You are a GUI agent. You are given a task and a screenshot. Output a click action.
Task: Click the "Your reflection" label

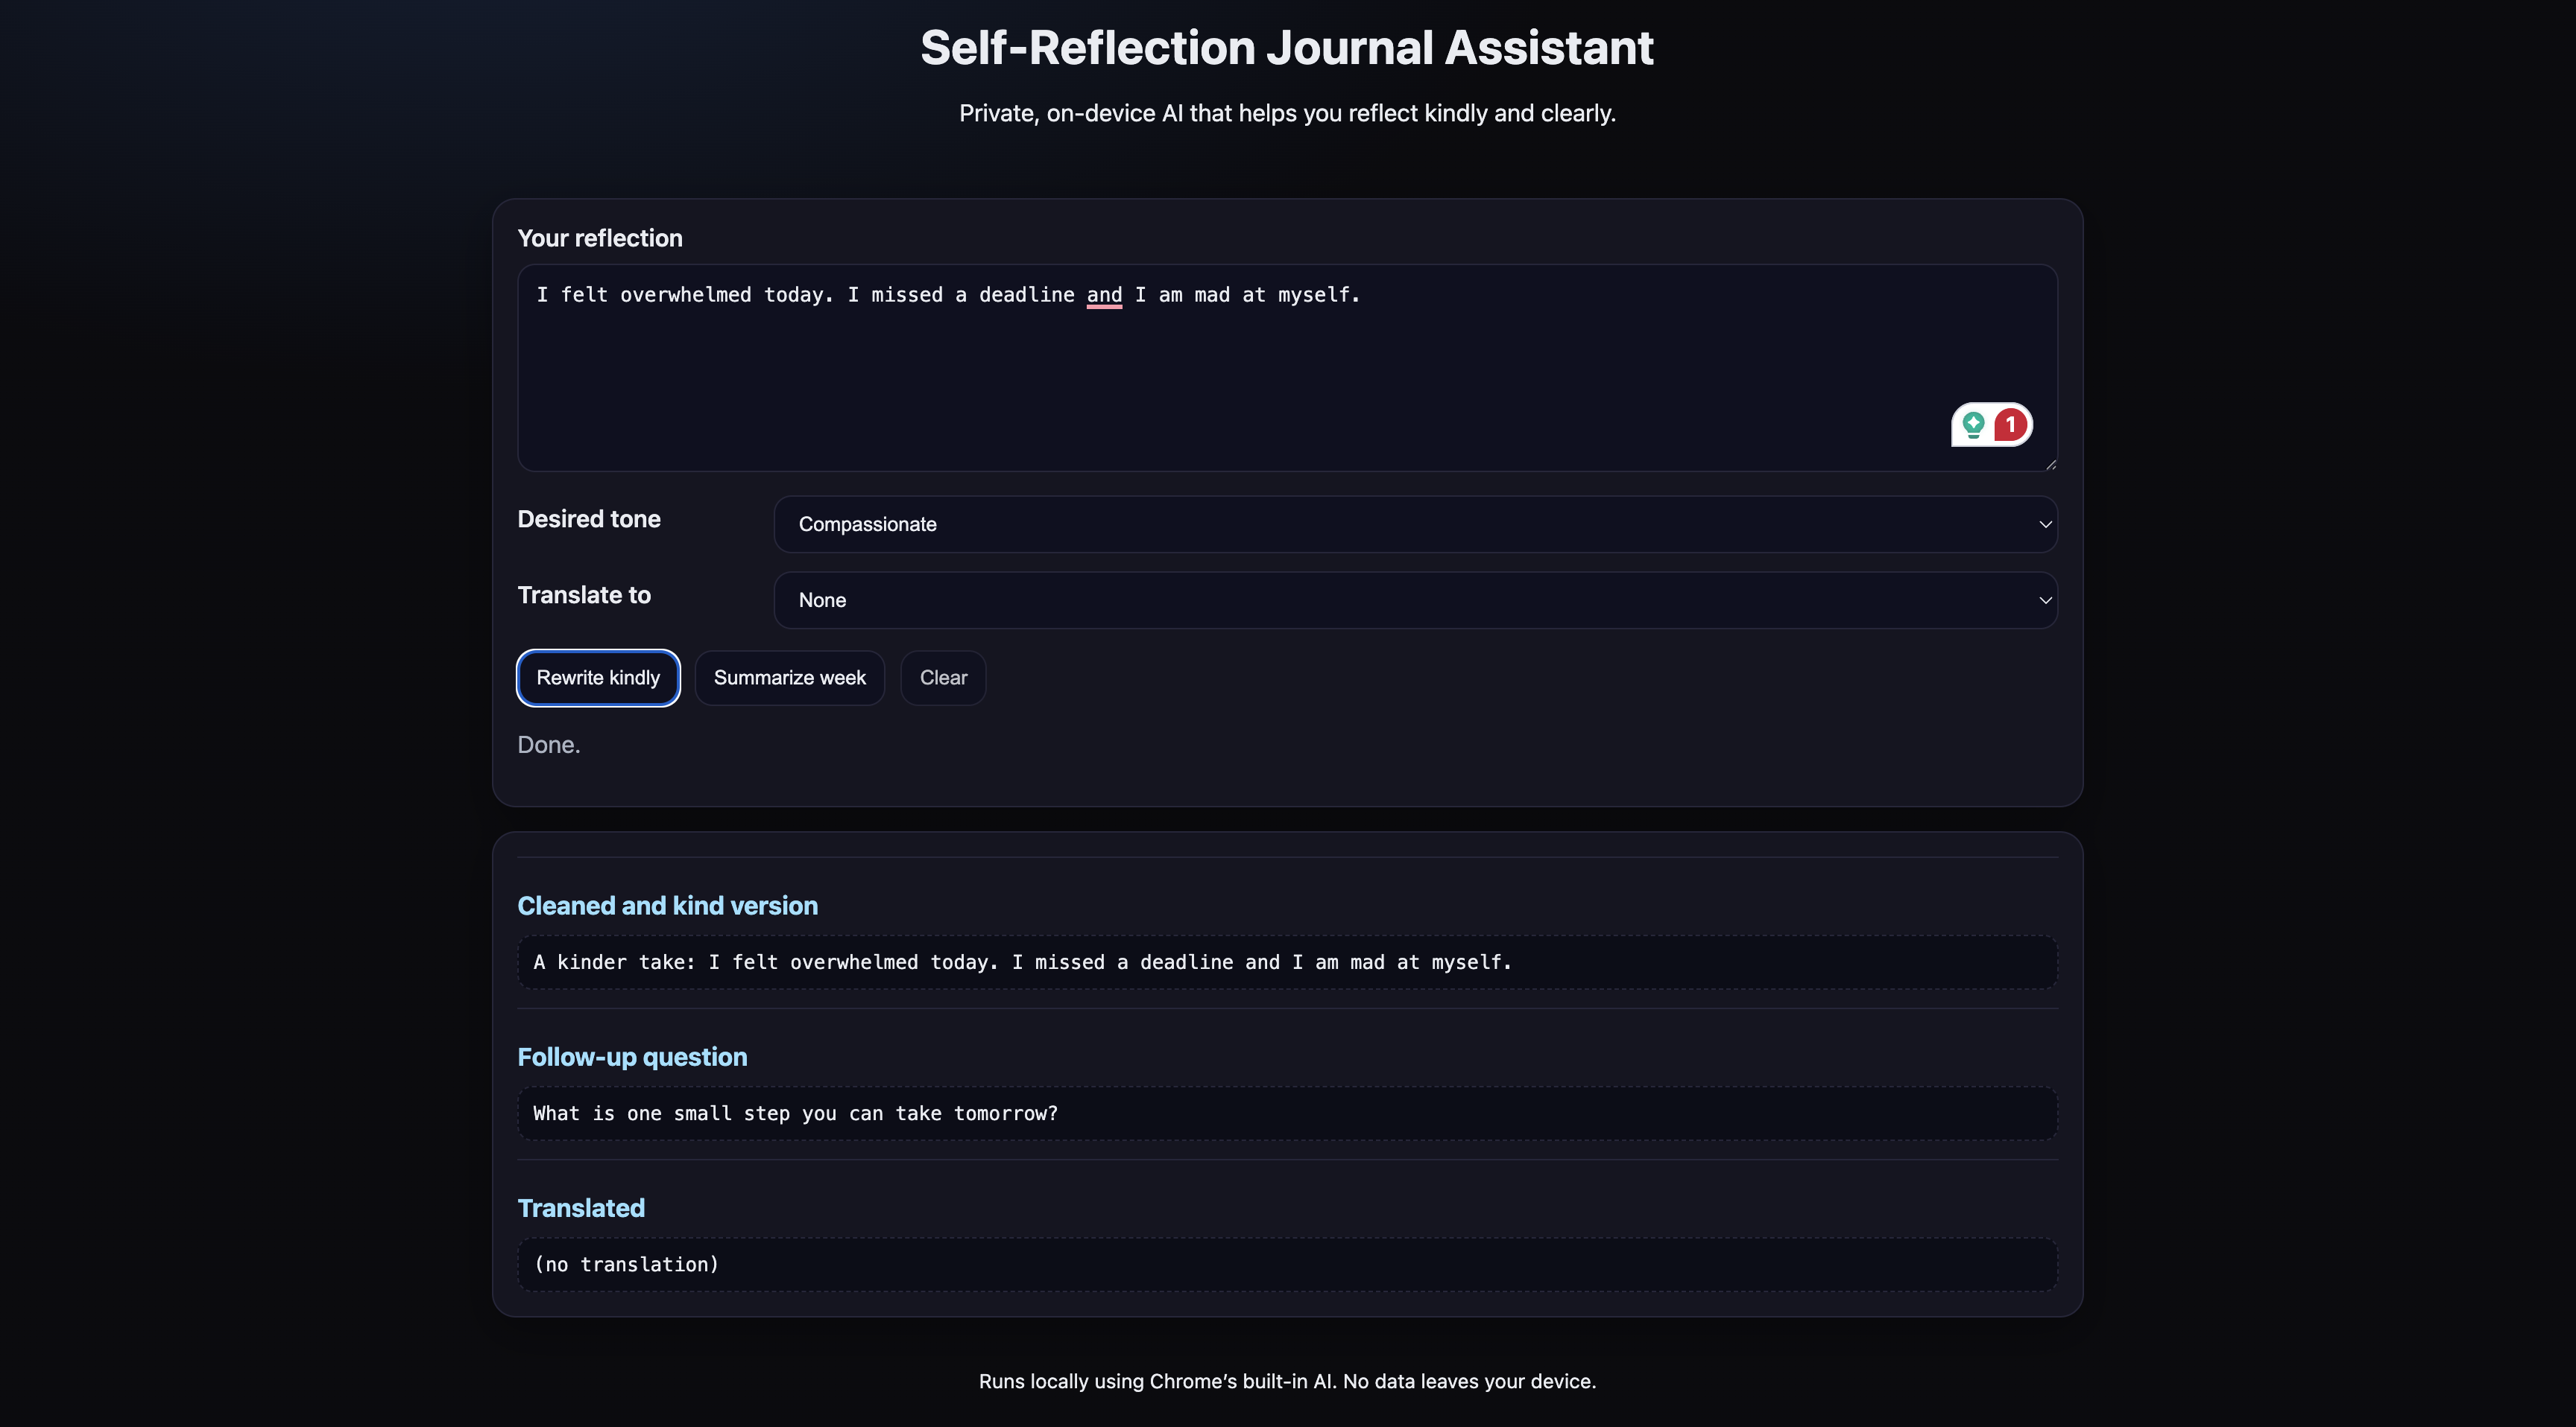(600, 238)
